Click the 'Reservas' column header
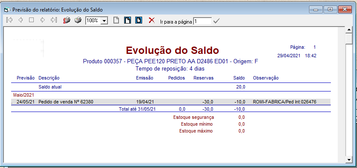Viewport: 357px width, 168px height. [x=204, y=78]
